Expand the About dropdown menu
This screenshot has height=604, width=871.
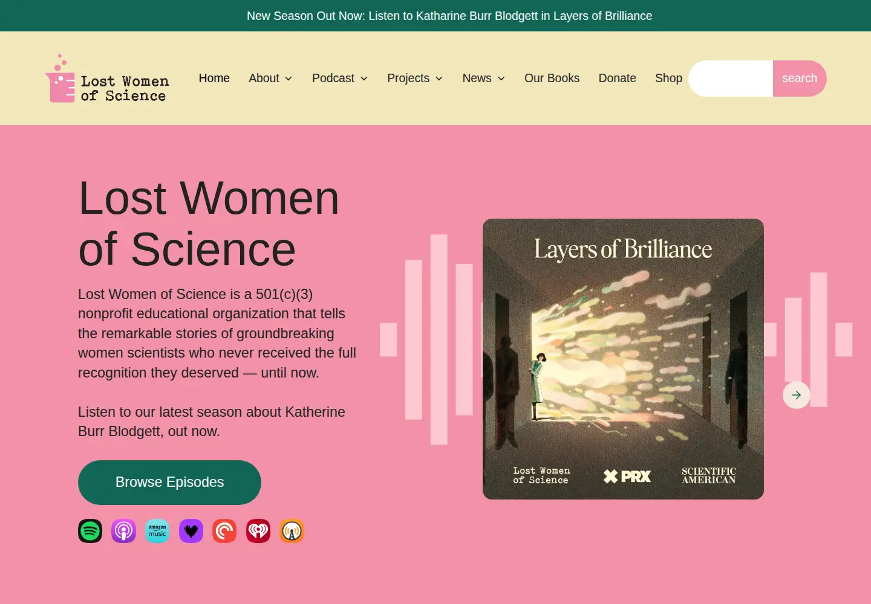(x=270, y=78)
